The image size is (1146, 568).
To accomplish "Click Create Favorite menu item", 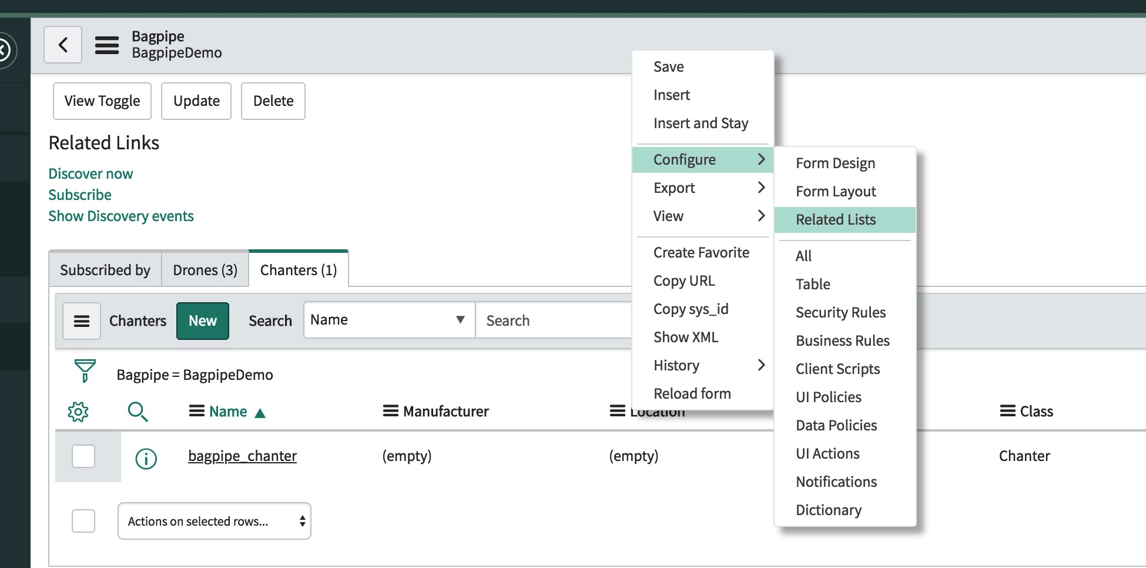I will point(702,252).
